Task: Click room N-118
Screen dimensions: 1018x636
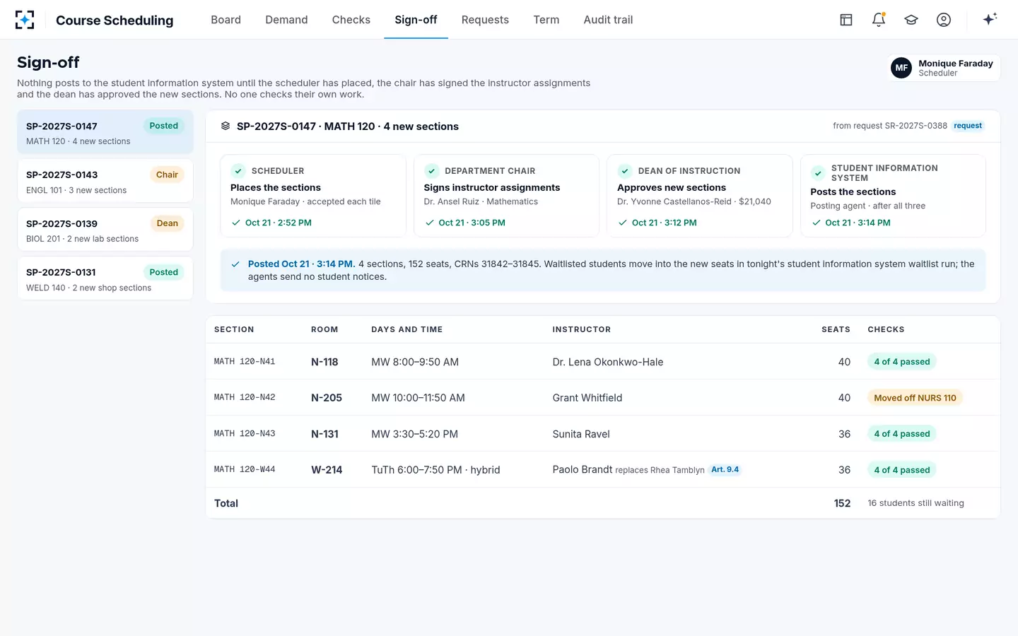Action: (324, 362)
